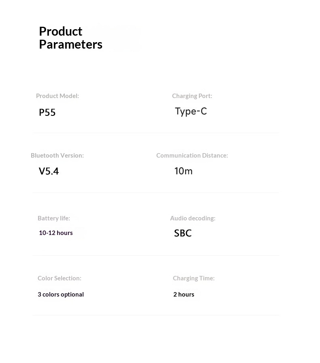This screenshot has height=363, width=320.
Task: Click the divider line below the P55 row
Action: [156, 132]
